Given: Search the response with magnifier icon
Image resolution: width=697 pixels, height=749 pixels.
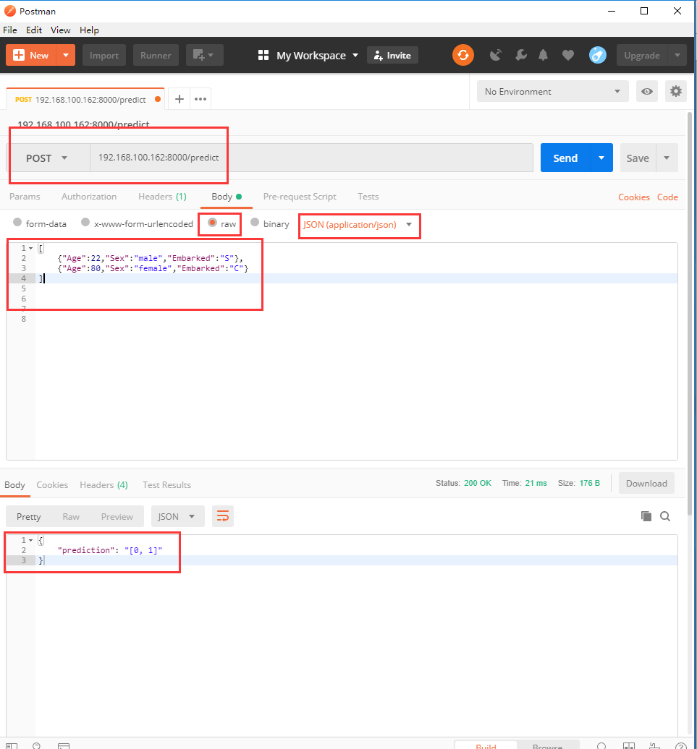Looking at the screenshot, I should [665, 516].
